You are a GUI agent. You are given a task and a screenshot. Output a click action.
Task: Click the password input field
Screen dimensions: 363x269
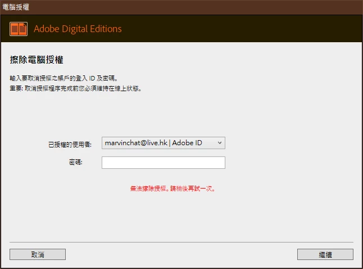(x=163, y=163)
